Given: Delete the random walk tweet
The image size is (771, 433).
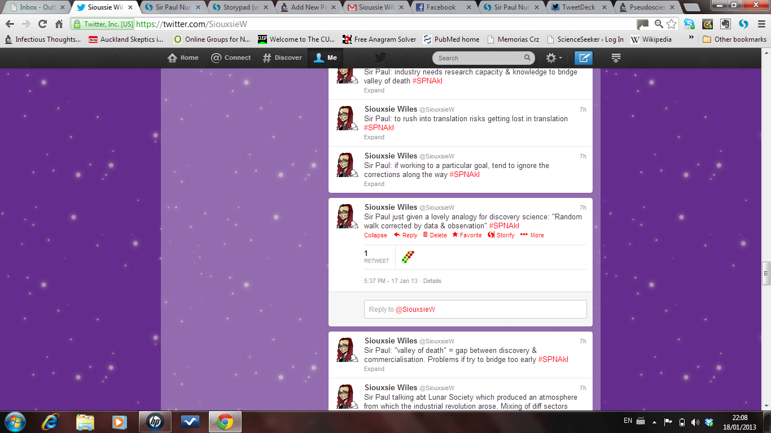Looking at the screenshot, I should (435, 235).
